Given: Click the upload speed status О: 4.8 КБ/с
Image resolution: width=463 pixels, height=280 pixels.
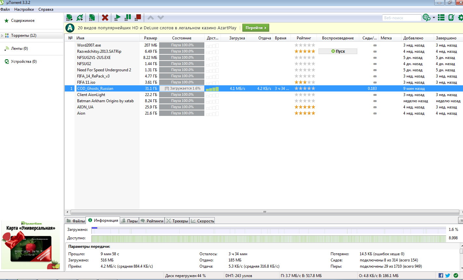Looking at the screenshot, I should click(x=379, y=276).
